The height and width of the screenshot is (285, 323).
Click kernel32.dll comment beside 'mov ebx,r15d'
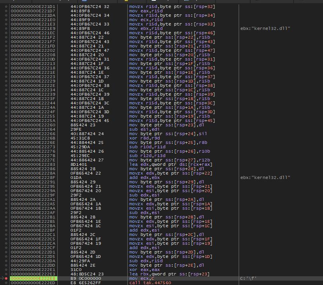pos(265,28)
